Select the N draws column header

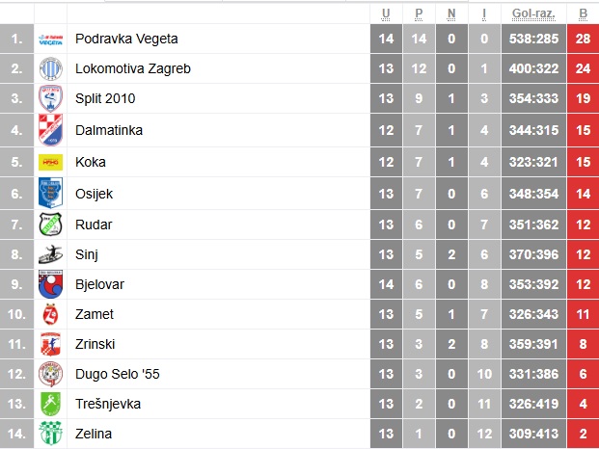pyautogui.click(x=451, y=13)
